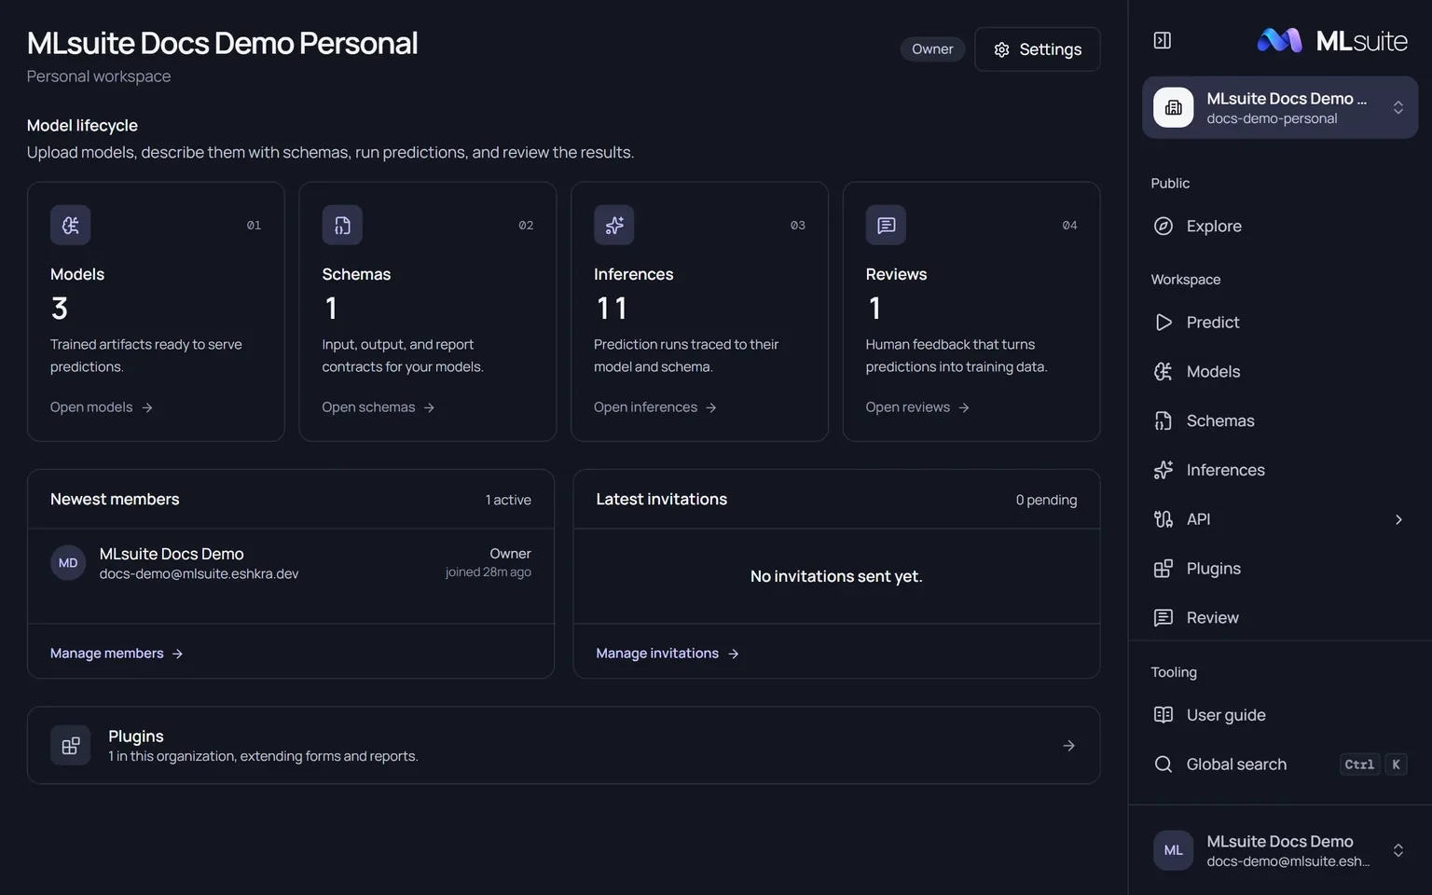Image resolution: width=1432 pixels, height=895 pixels.
Task: Click the arrow on the Plugins row
Action: (1068, 745)
